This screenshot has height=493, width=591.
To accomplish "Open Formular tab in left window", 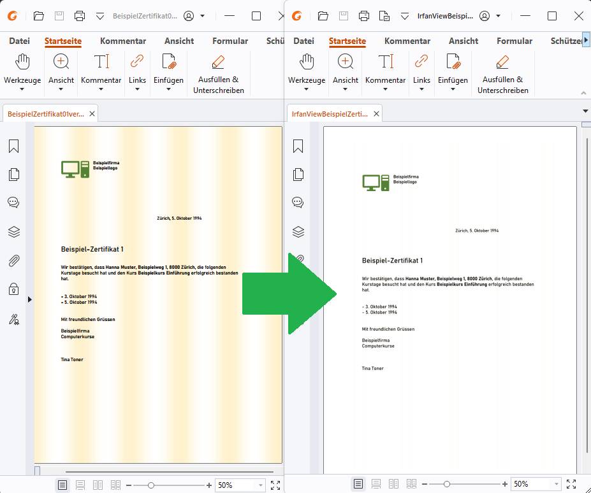I will pyautogui.click(x=230, y=41).
